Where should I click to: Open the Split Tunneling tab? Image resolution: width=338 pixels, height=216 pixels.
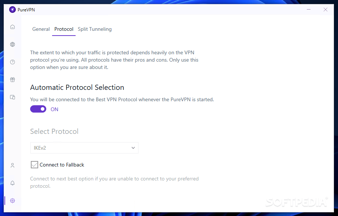pyautogui.click(x=94, y=29)
